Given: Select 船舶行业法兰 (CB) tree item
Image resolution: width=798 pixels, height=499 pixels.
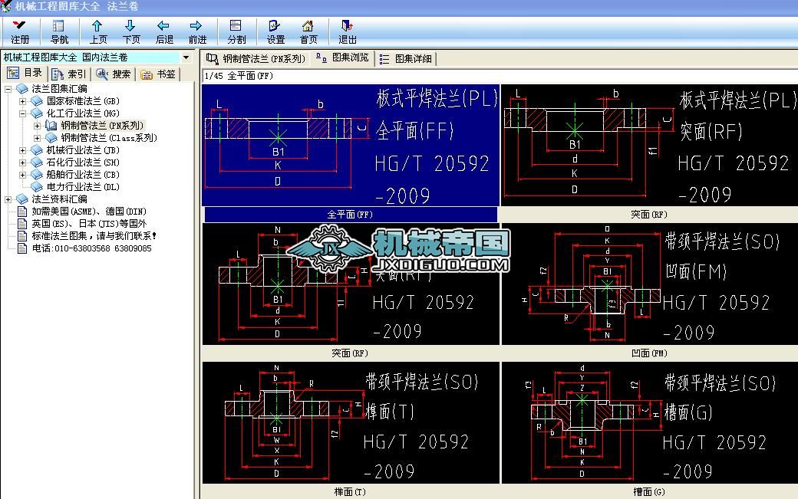Looking at the screenshot, I should click(x=83, y=174).
